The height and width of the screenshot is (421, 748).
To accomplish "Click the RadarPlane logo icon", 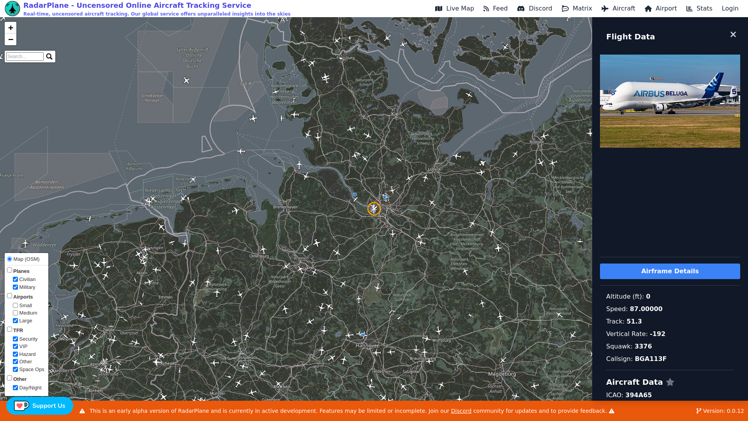I will (12, 9).
